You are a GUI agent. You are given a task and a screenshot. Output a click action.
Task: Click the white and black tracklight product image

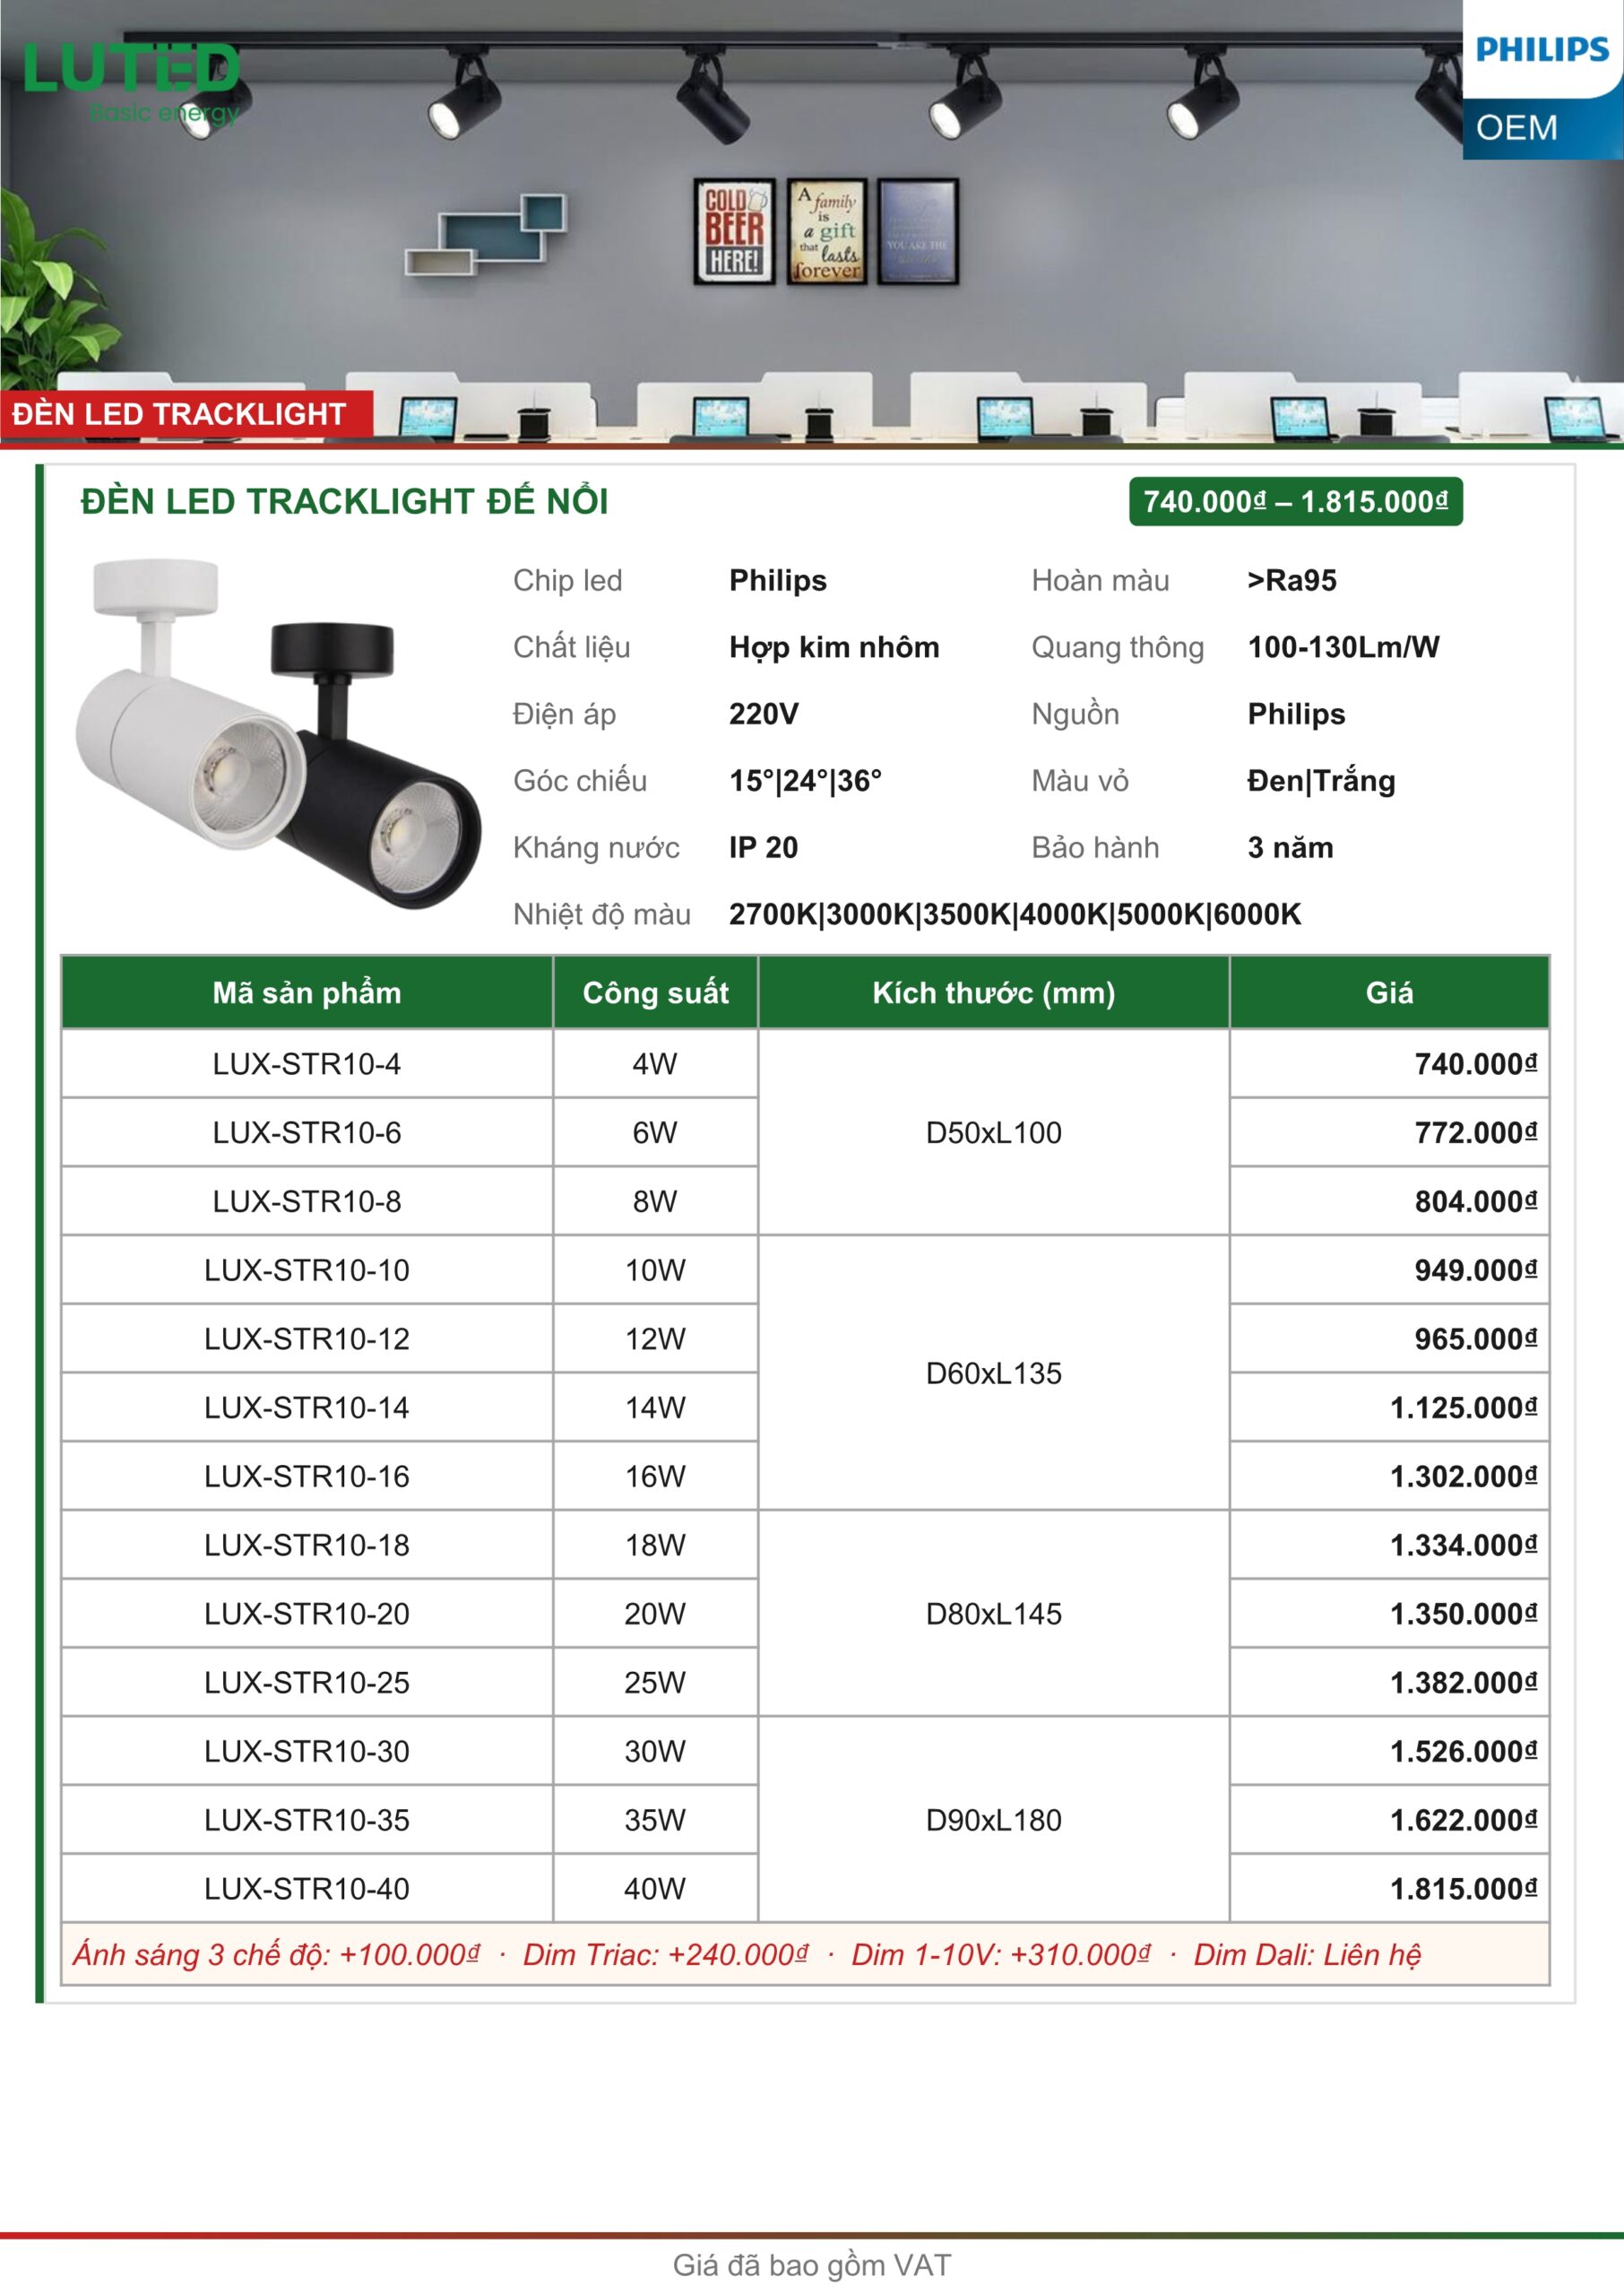tap(279, 733)
